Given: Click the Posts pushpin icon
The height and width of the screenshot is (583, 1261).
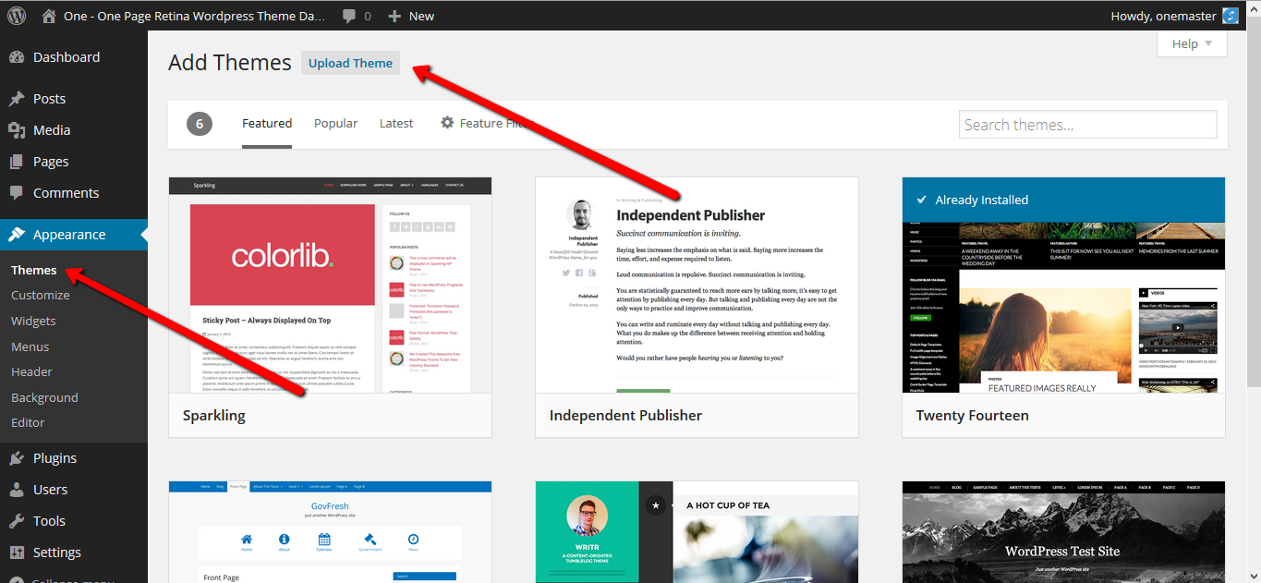Looking at the screenshot, I should (17, 99).
